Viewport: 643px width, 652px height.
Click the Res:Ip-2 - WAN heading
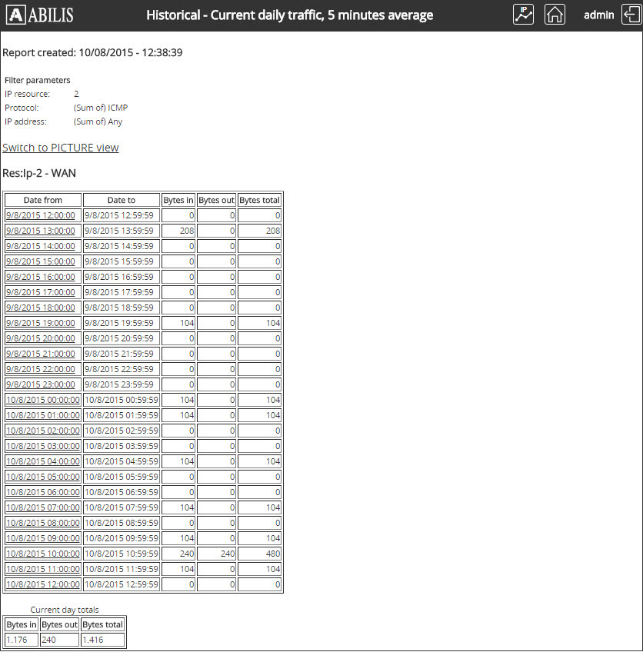point(39,173)
